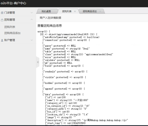Click the 团购管理 bag icon
The image size is (148, 126).
(2, 20)
